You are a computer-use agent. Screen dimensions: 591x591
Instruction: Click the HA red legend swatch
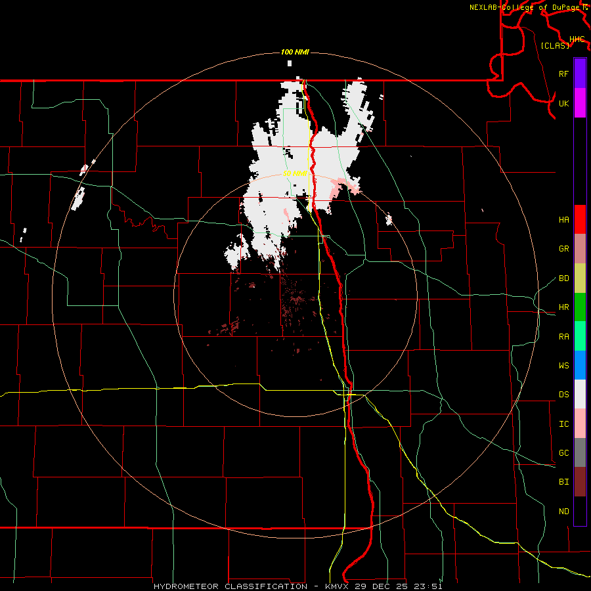click(580, 219)
